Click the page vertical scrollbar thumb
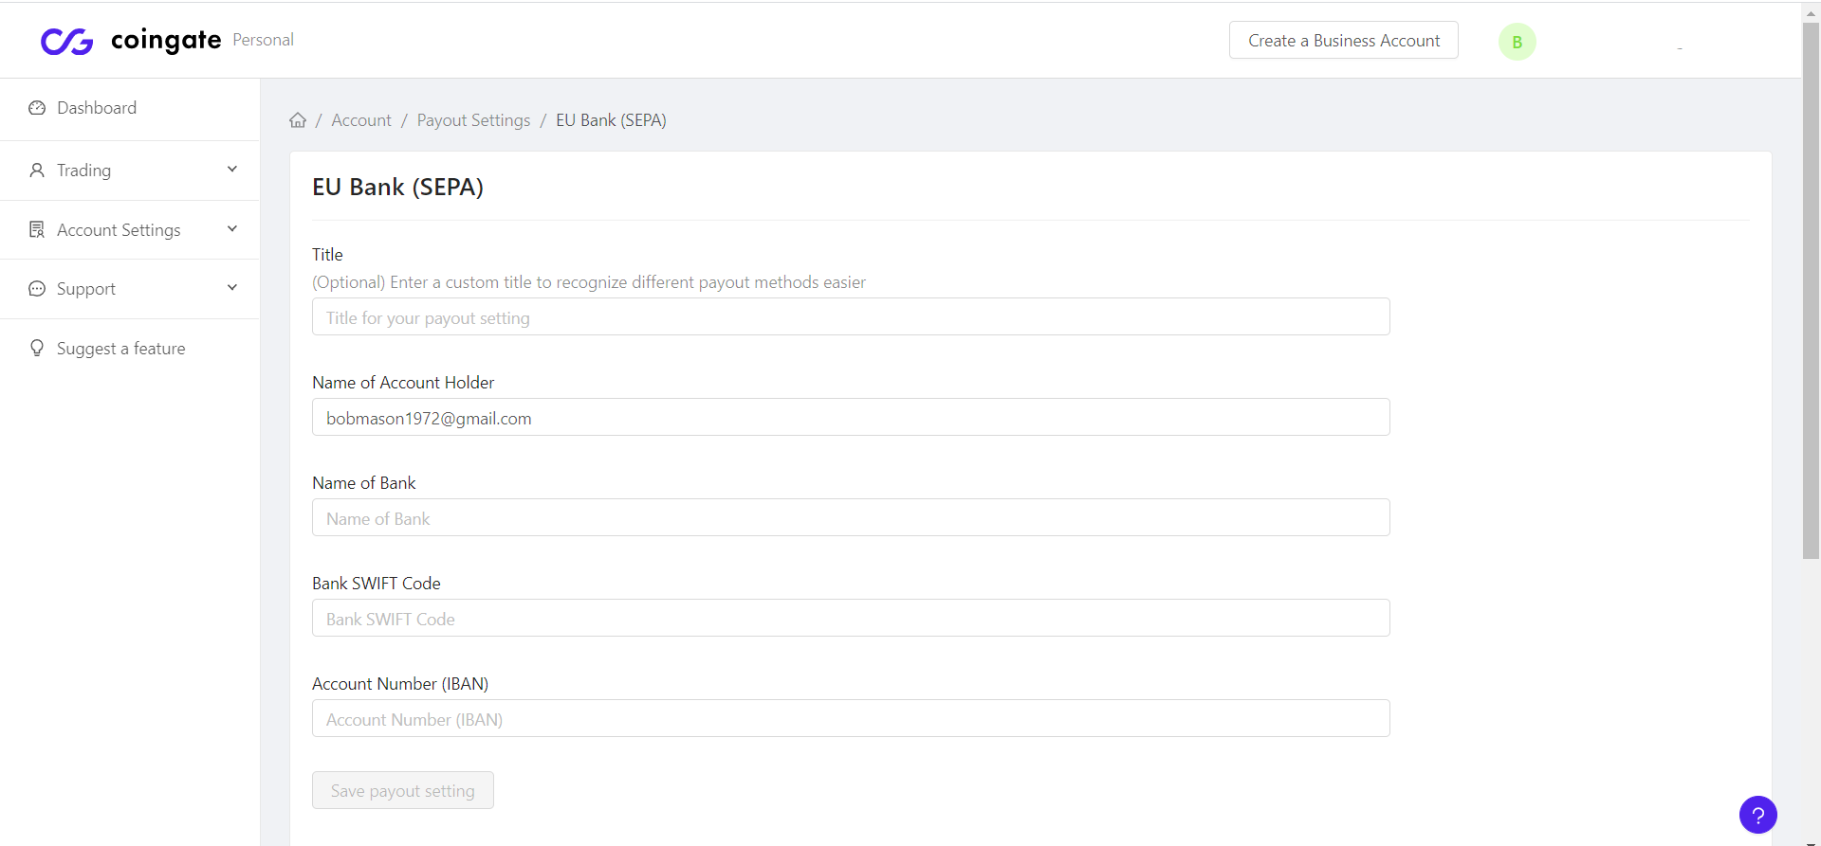The height and width of the screenshot is (846, 1821). (1811, 291)
